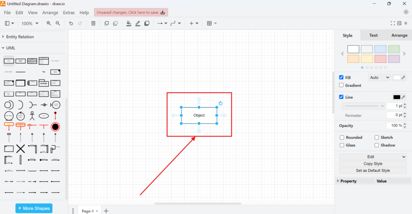
Task: Click the More Shapes button
Action: (34, 208)
